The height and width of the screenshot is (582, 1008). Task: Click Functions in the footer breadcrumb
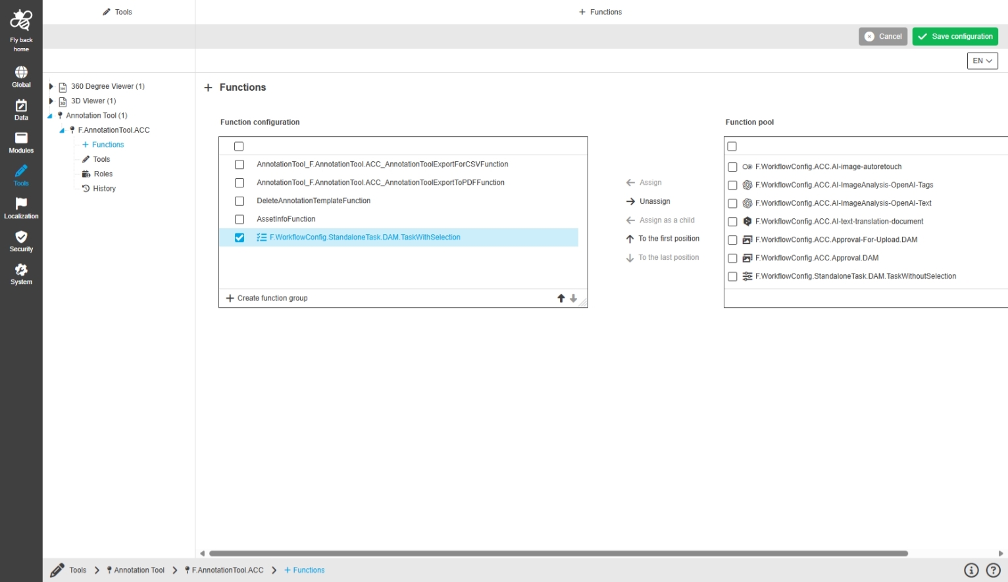[x=305, y=570]
